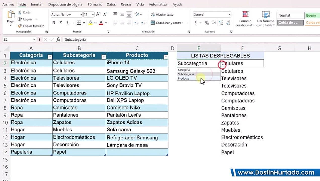This screenshot has width=320, height=181.
Task: Select cell containing iPhone 14
Action: tap(137, 63)
